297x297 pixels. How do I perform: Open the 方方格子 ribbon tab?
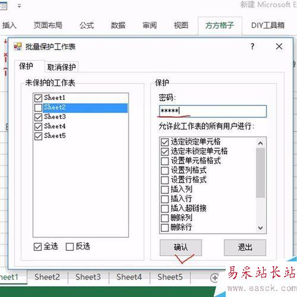pos(220,26)
